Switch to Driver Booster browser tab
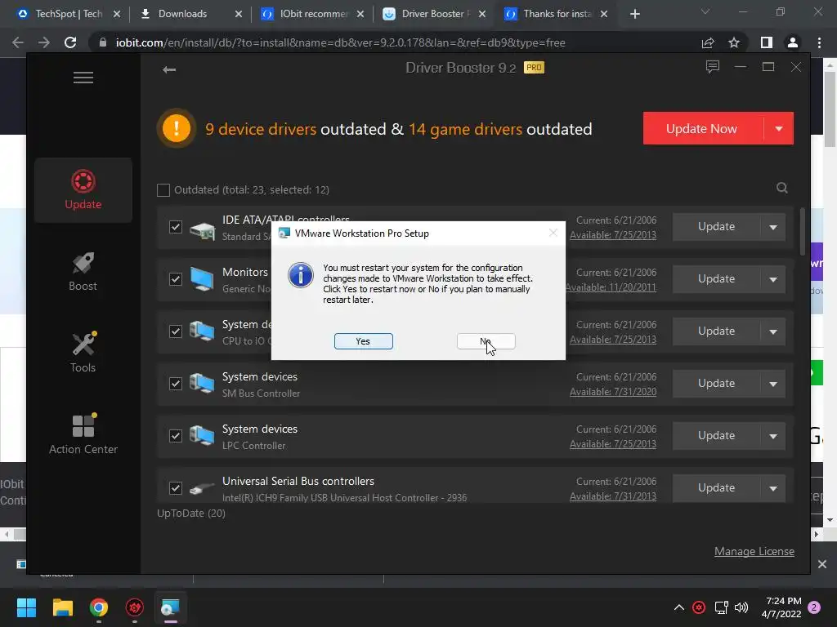 [x=426, y=14]
